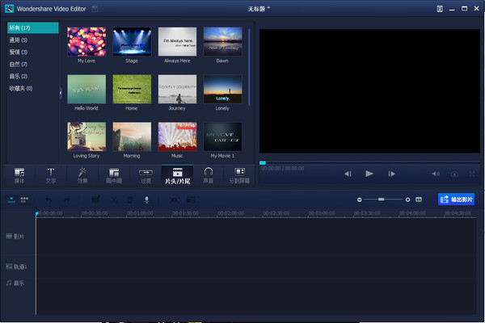Click the voice-over microphone icon
The width and height of the screenshot is (485, 323).
tap(146, 199)
